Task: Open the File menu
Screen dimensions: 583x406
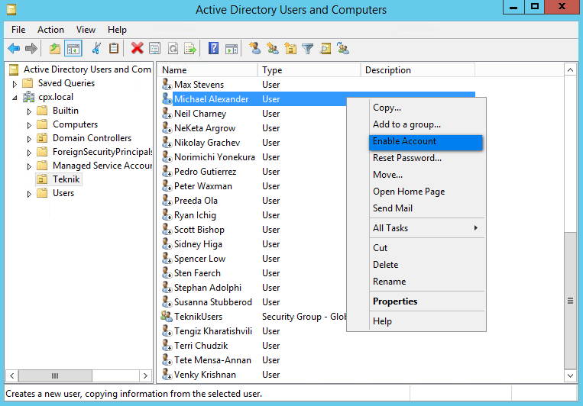Action: (x=18, y=30)
